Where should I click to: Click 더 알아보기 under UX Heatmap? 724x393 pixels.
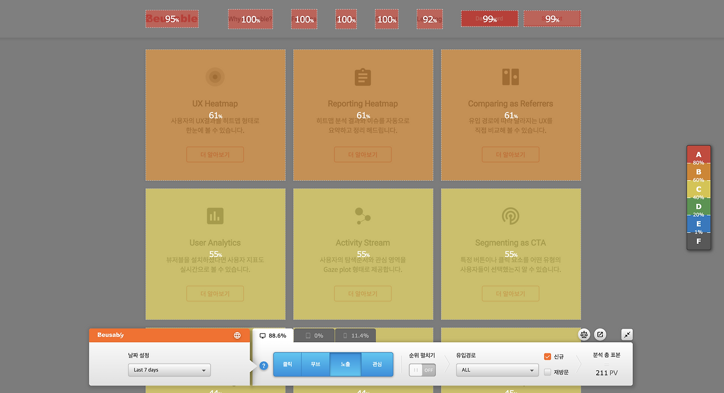[x=215, y=155]
